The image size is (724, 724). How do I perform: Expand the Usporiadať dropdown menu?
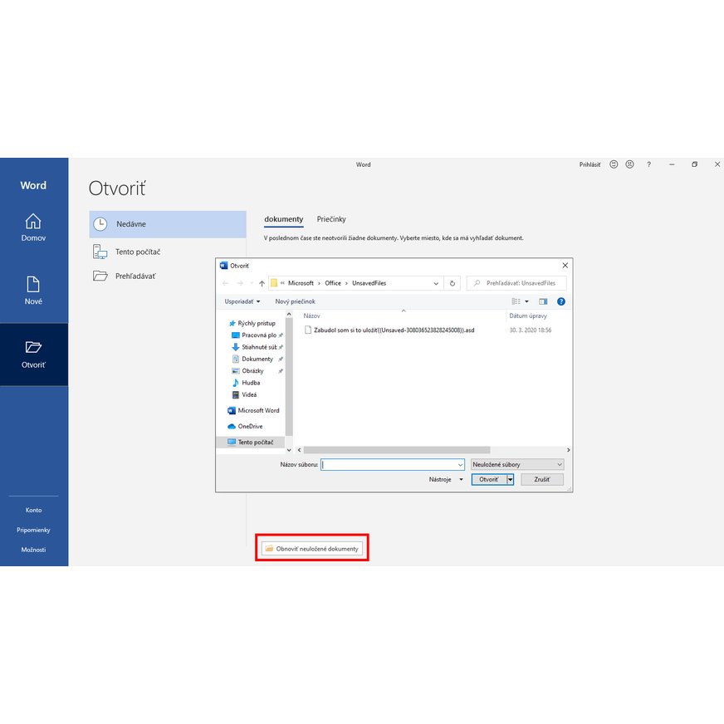click(242, 301)
